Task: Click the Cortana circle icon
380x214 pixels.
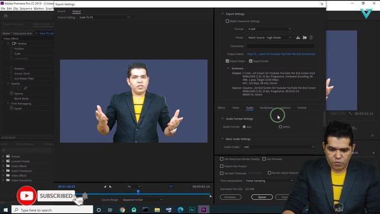Action: pos(99,210)
